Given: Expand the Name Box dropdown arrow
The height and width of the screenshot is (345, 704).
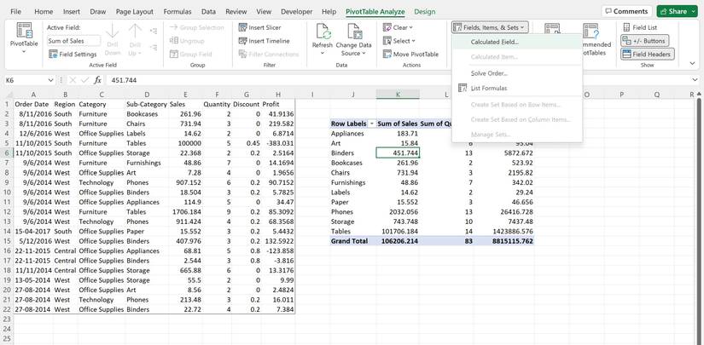Looking at the screenshot, I should coord(51,80).
